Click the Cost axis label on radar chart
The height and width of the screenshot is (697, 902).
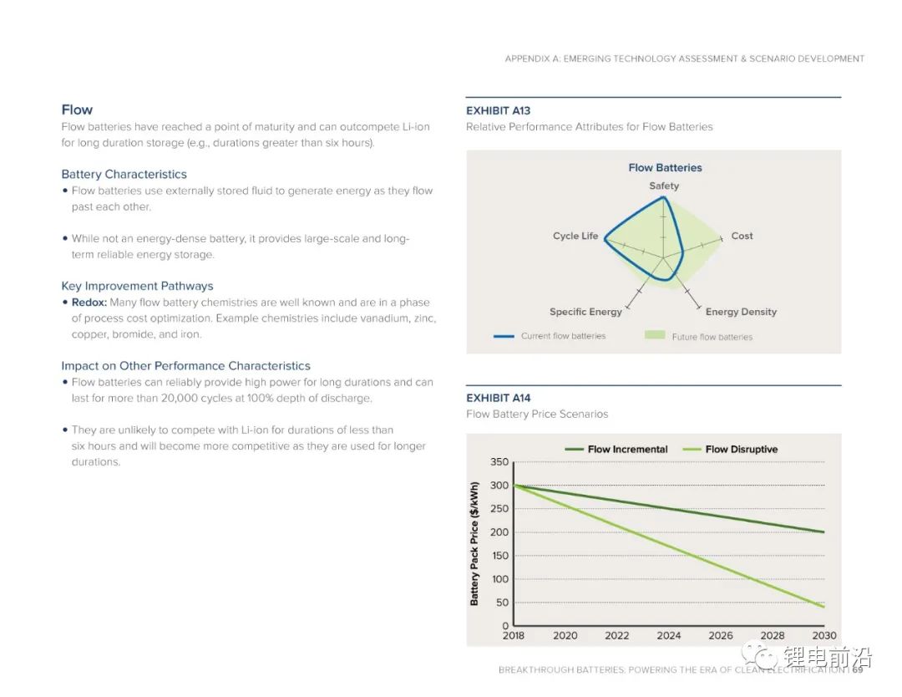point(742,236)
